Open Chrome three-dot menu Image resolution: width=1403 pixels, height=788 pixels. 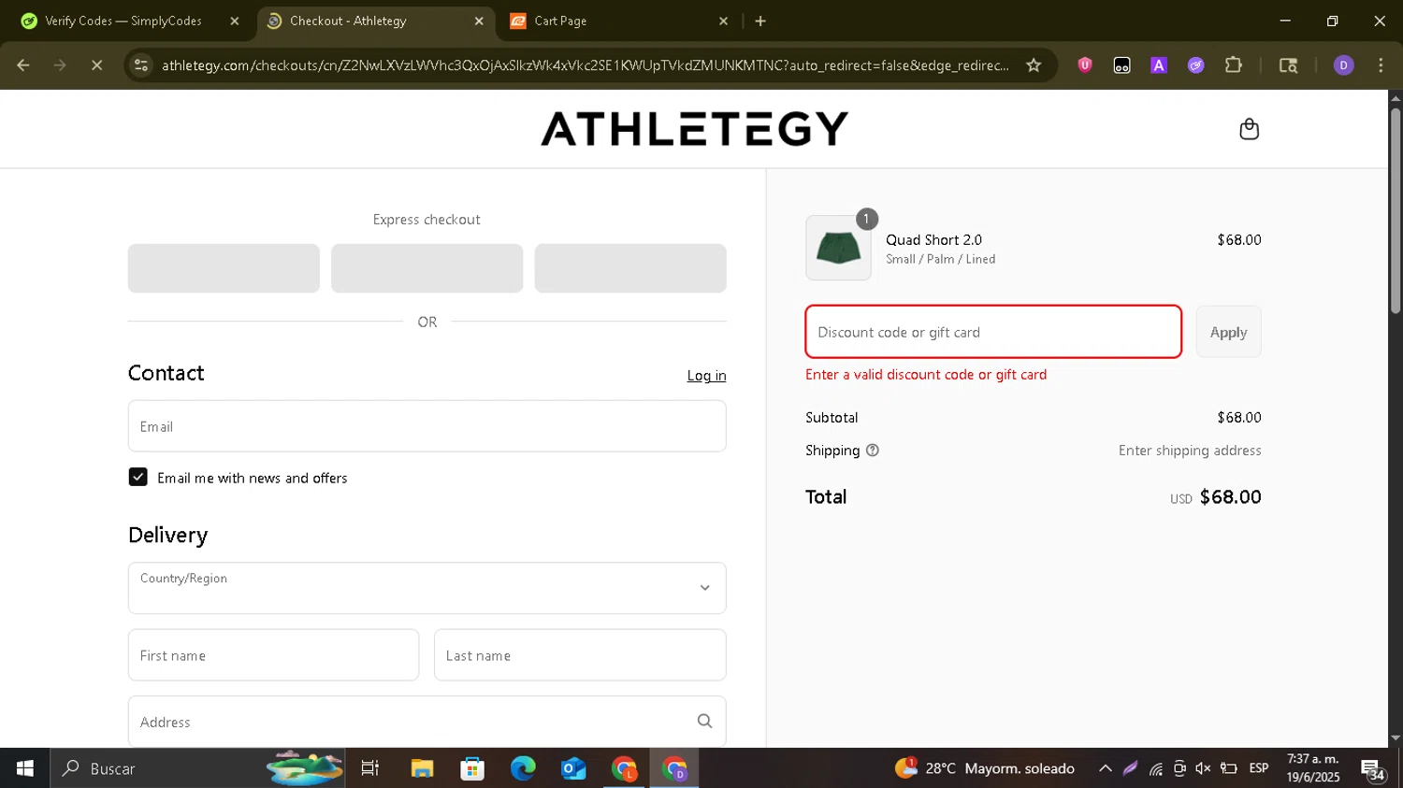[1381, 65]
